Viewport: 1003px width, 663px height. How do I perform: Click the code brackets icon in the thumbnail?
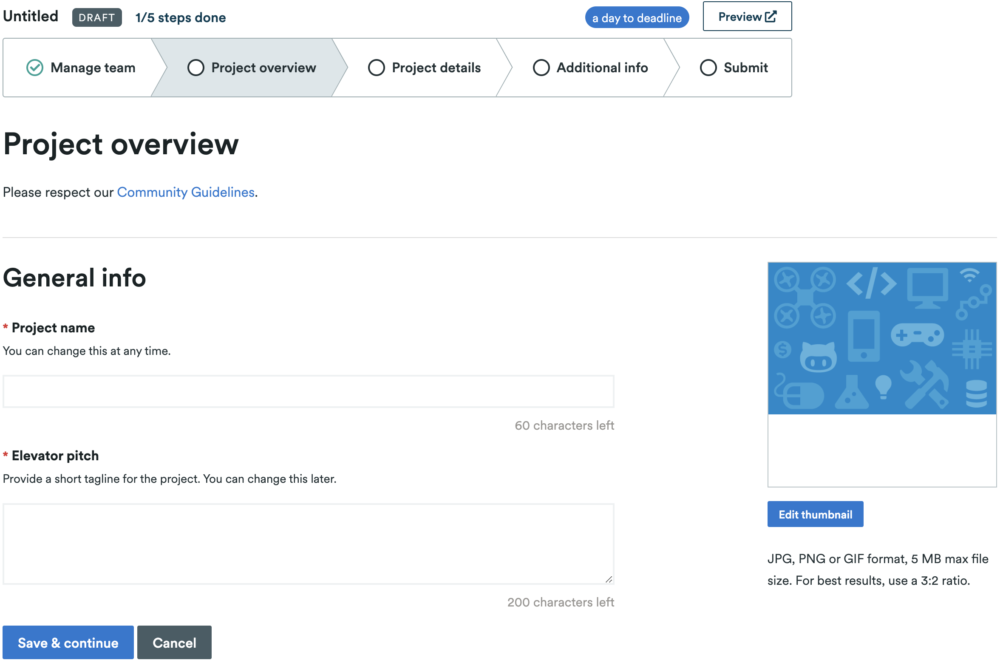[871, 283]
